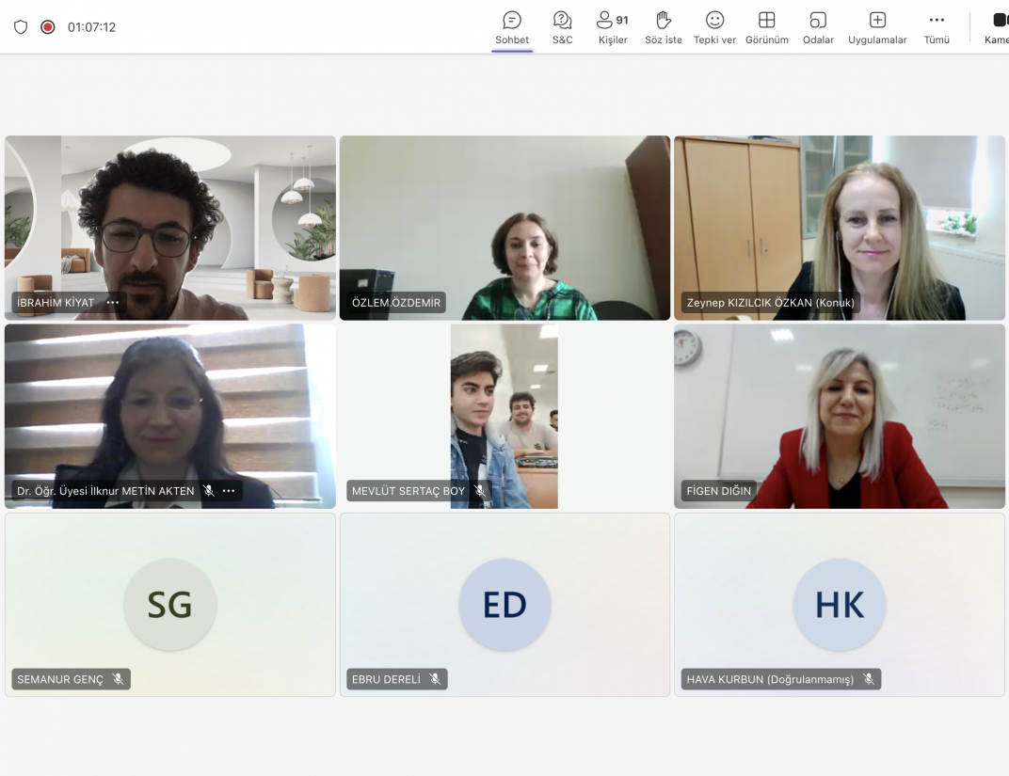The width and height of the screenshot is (1009, 776).
Task: Open Uygulamalar apps menu
Action: (x=877, y=27)
